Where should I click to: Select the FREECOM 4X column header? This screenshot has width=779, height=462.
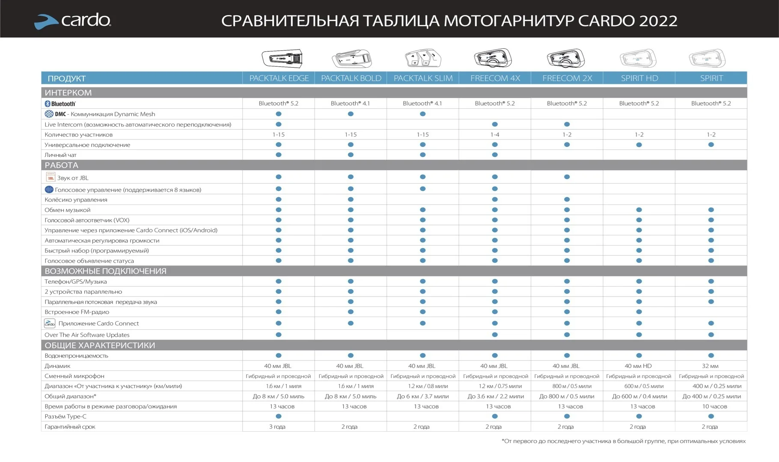point(495,78)
